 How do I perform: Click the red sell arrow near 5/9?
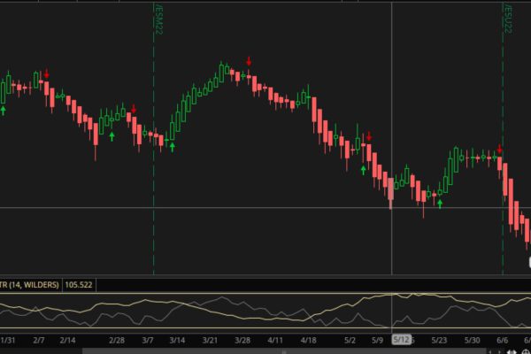[x=369, y=136]
